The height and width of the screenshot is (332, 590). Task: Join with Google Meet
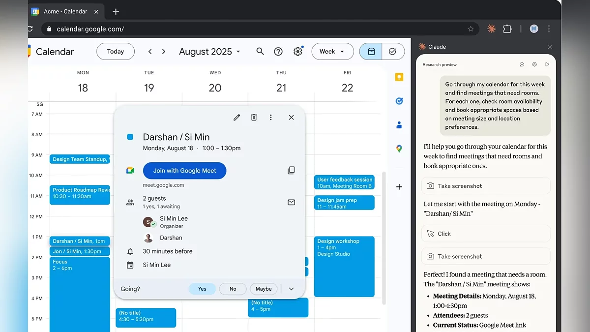click(184, 171)
